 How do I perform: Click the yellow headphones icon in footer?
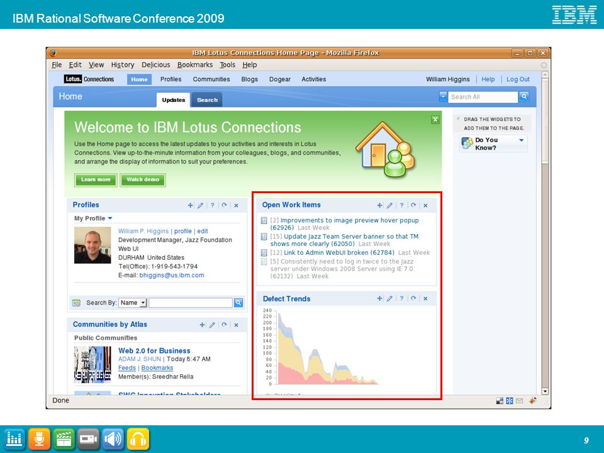coord(138,439)
